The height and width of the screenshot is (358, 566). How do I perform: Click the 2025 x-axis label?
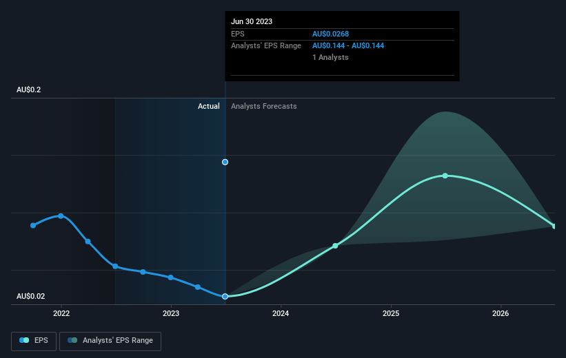391,313
